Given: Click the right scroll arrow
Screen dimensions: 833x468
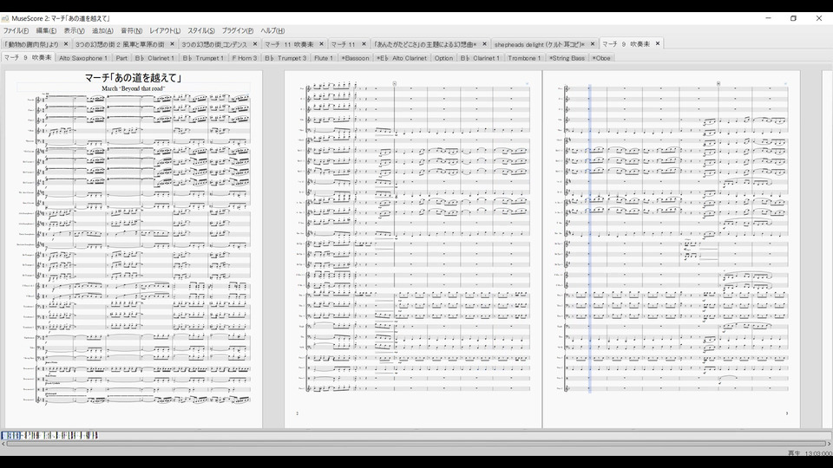Looking at the screenshot, I should pyautogui.click(x=830, y=444).
